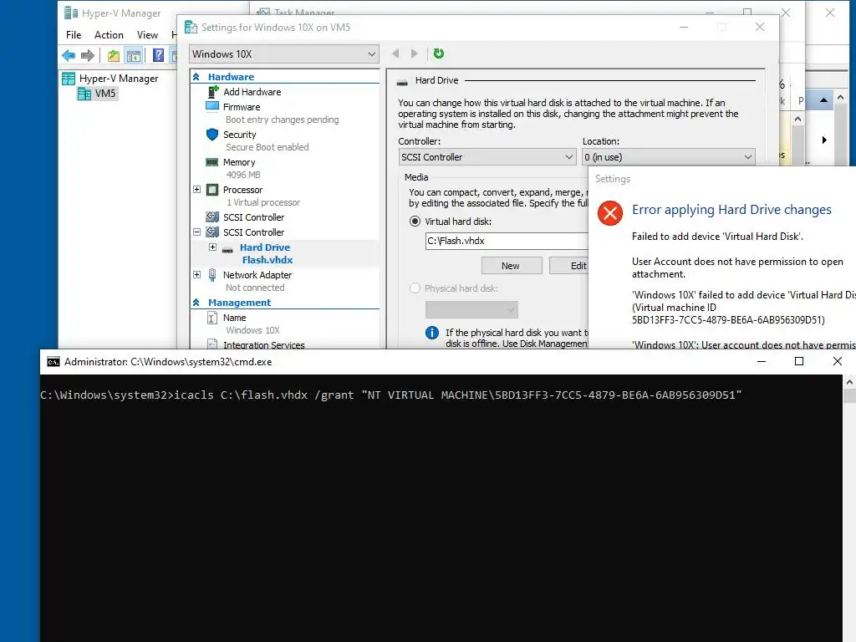Collapse the Hardware section header
856x642 pixels.
(x=196, y=77)
